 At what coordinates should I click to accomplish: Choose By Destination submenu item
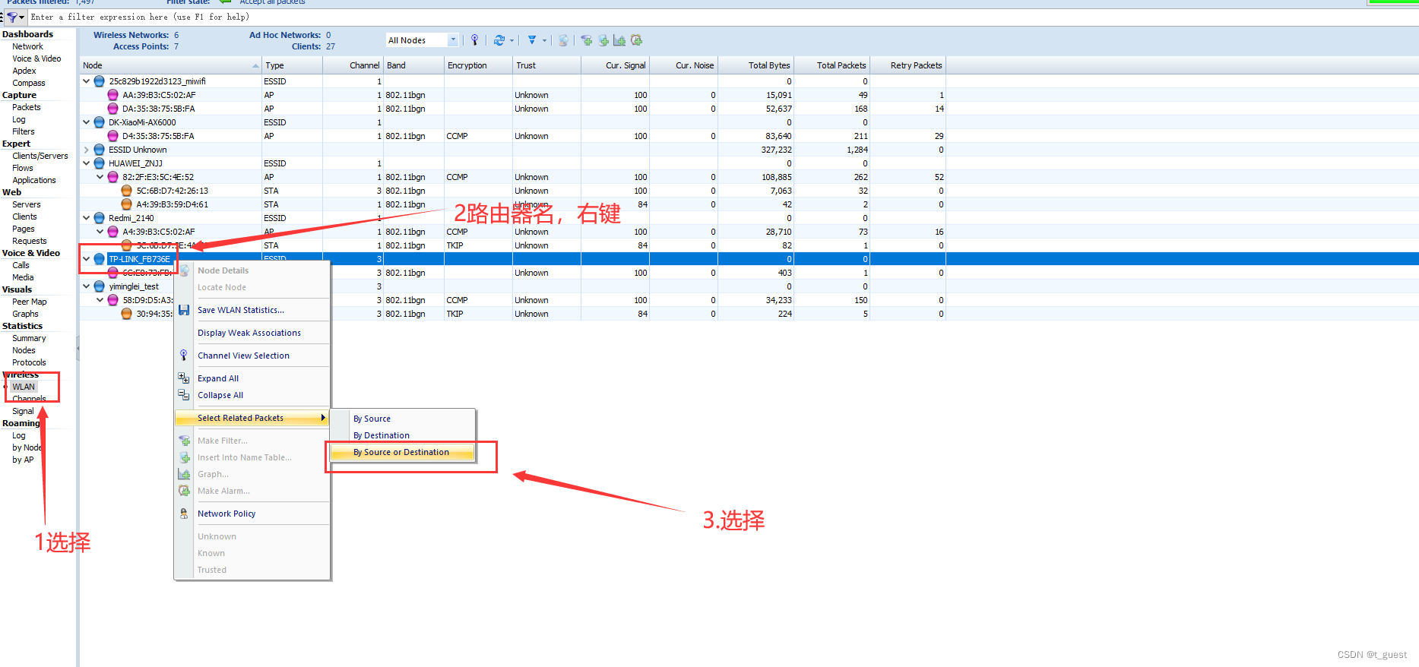pyautogui.click(x=403, y=435)
